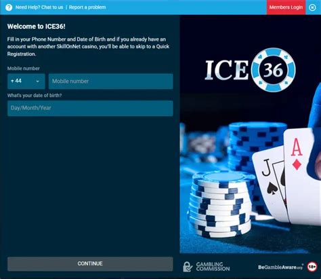Screen dimensions: 321x279
Task: Close the registration dialog with X icon
Action: point(312,7)
